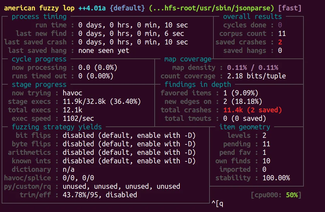The height and width of the screenshot is (212, 325).
Task: Select the last new find value "6 sec"
Action: (131, 34)
